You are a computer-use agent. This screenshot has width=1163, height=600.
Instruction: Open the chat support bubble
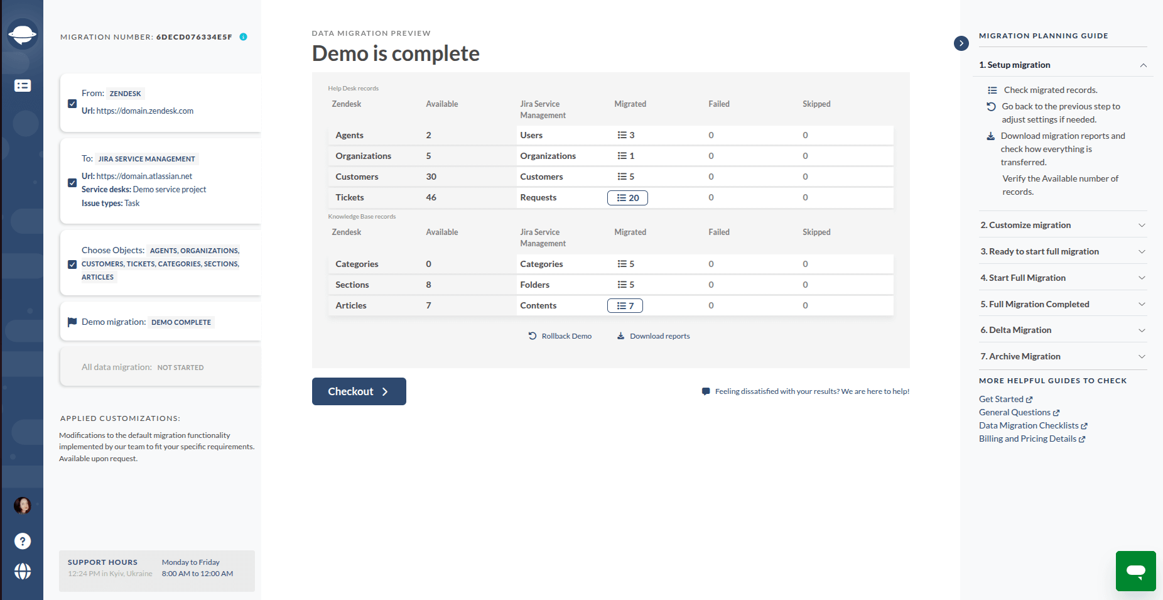(1135, 570)
